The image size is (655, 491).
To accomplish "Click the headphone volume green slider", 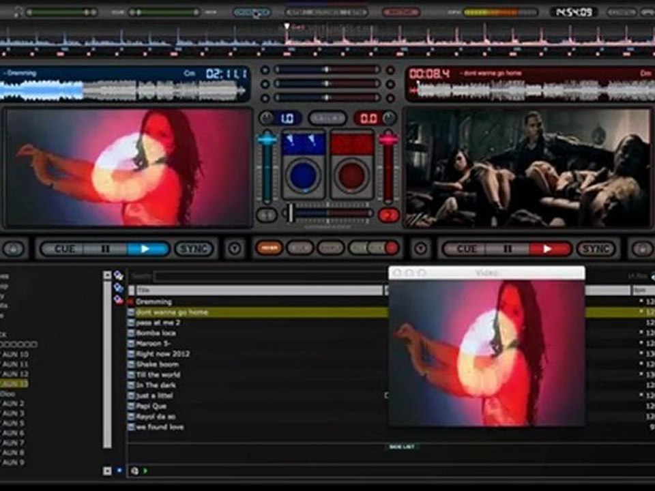I will point(62,12).
